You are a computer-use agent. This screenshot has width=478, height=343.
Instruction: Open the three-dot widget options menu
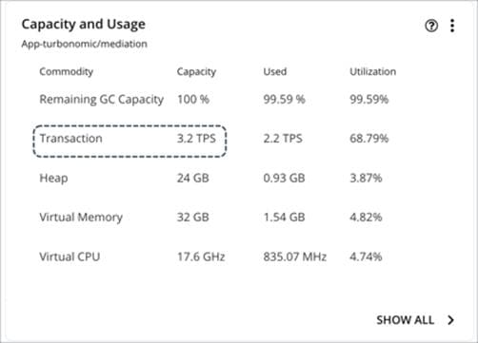coord(452,26)
